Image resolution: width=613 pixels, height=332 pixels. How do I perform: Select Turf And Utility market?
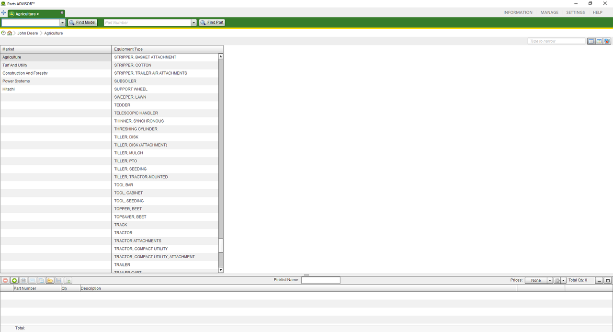pyautogui.click(x=56, y=65)
